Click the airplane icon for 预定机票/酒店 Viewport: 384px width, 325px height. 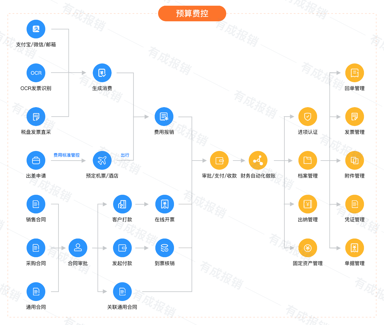tap(102, 161)
